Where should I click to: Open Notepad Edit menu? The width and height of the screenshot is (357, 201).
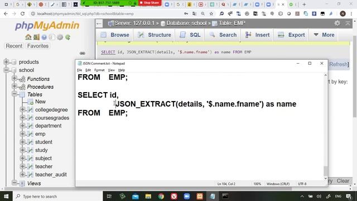(88, 70)
